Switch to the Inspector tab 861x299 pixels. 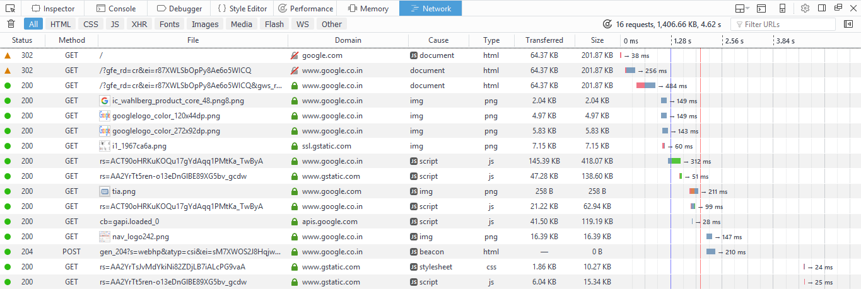pos(54,8)
